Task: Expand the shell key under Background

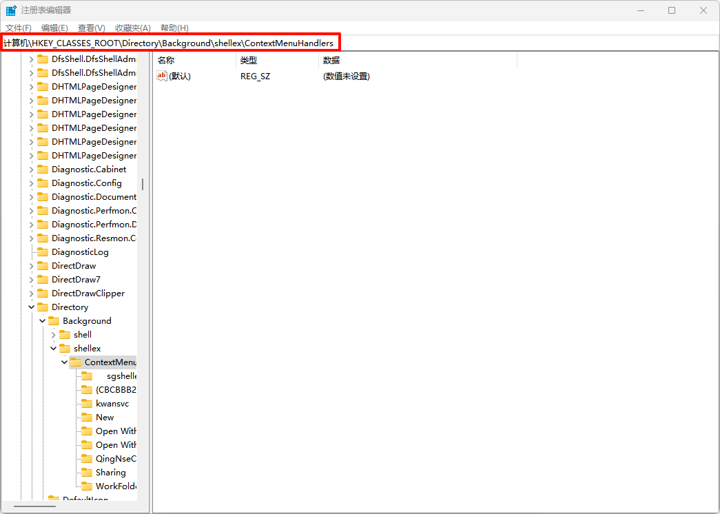Action: tap(53, 335)
